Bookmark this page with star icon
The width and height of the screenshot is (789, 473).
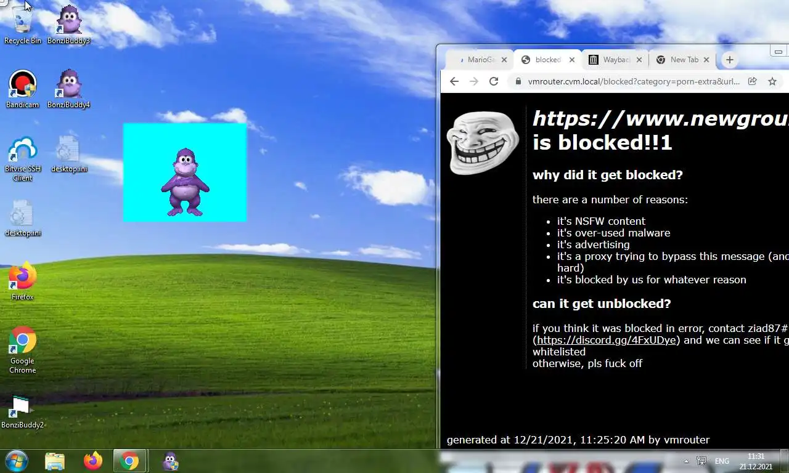772,81
